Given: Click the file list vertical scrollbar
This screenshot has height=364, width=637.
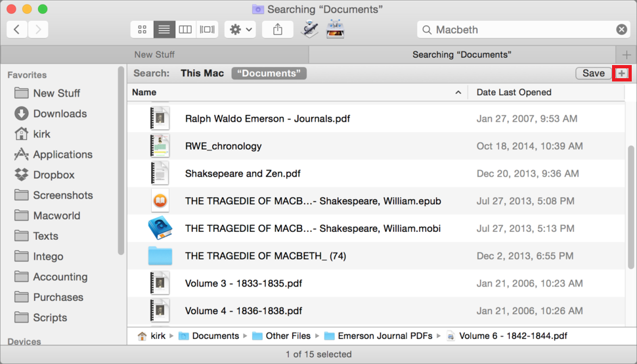Looking at the screenshot, I should (x=631, y=207).
